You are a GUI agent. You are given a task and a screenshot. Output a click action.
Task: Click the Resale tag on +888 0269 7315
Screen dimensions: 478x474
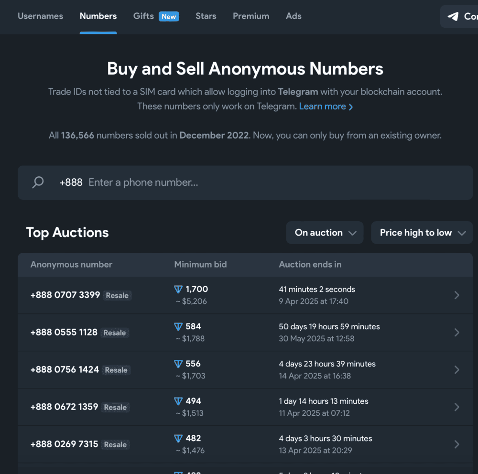(x=115, y=444)
